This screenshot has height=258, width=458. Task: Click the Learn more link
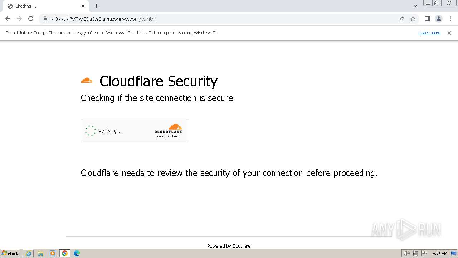click(429, 33)
